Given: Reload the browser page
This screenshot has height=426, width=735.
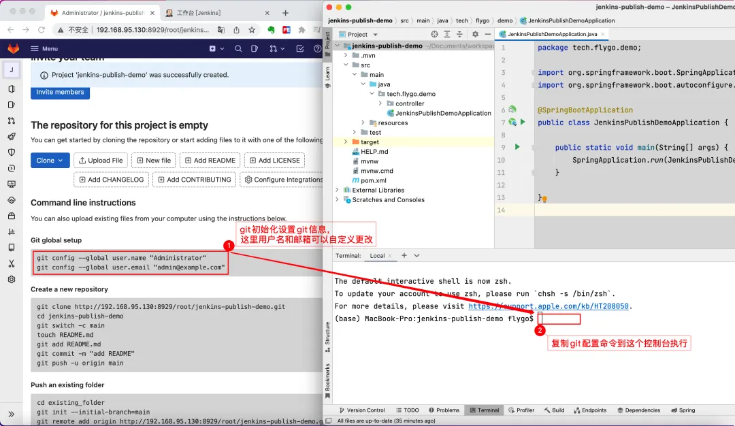Looking at the screenshot, I should 42,30.
